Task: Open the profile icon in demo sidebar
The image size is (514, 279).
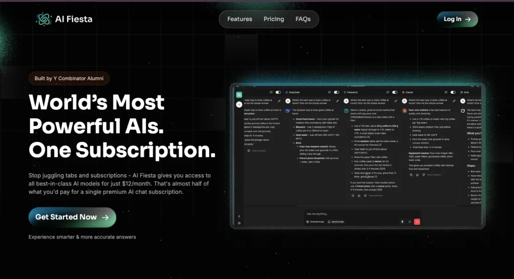Action: [x=239, y=216]
